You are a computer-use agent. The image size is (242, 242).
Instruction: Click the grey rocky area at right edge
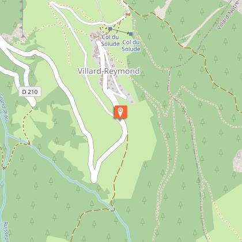click(238, 161)
